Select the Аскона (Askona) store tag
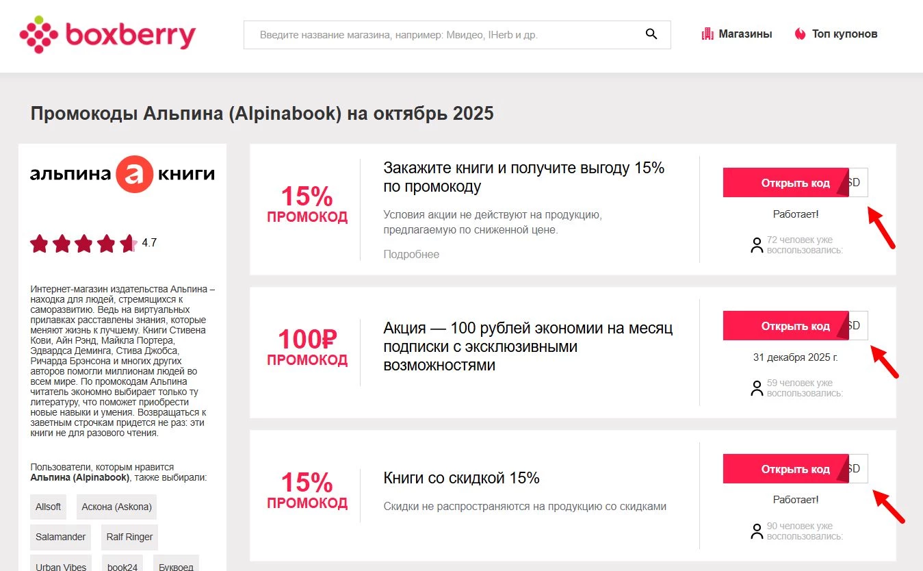The image size is (923, 571). pyautogui.click(x=116, y=507)
